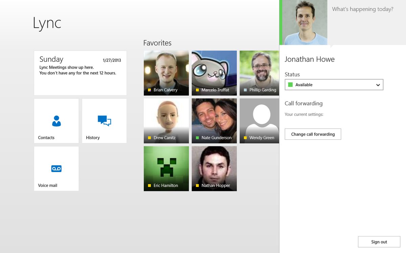Click "Your current settings:" text
Image resolution: width=406 pixels, height=253 pixels.
coord(304,114)
